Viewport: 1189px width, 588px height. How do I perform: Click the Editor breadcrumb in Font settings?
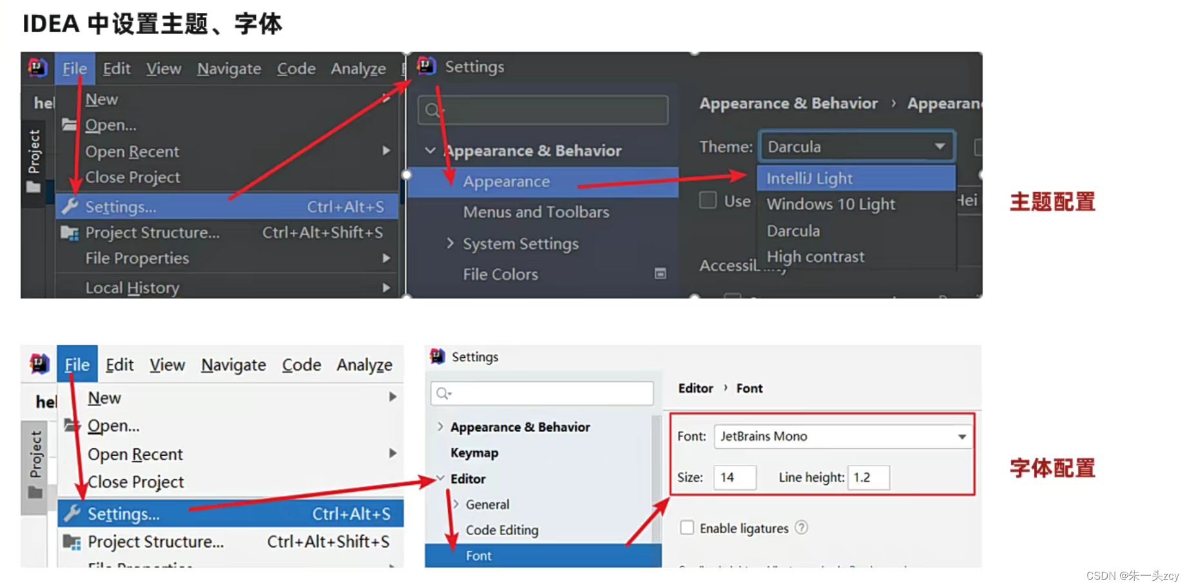(x=695, y=388)
